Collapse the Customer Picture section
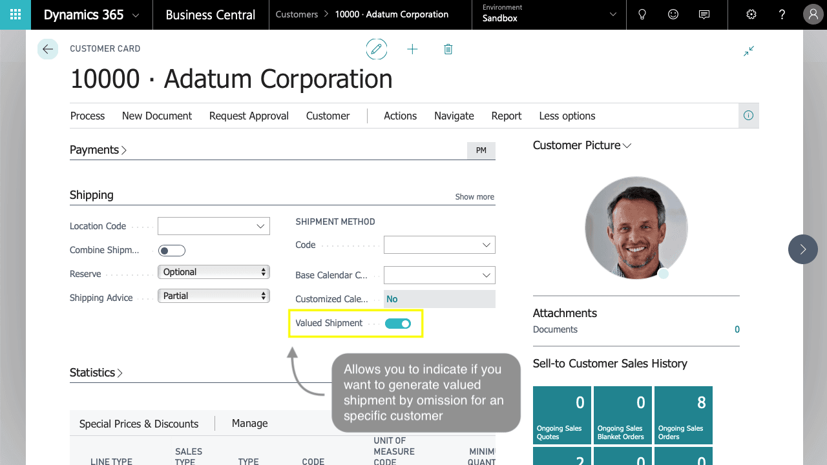 pyautogui.click(x=582, y=145)
